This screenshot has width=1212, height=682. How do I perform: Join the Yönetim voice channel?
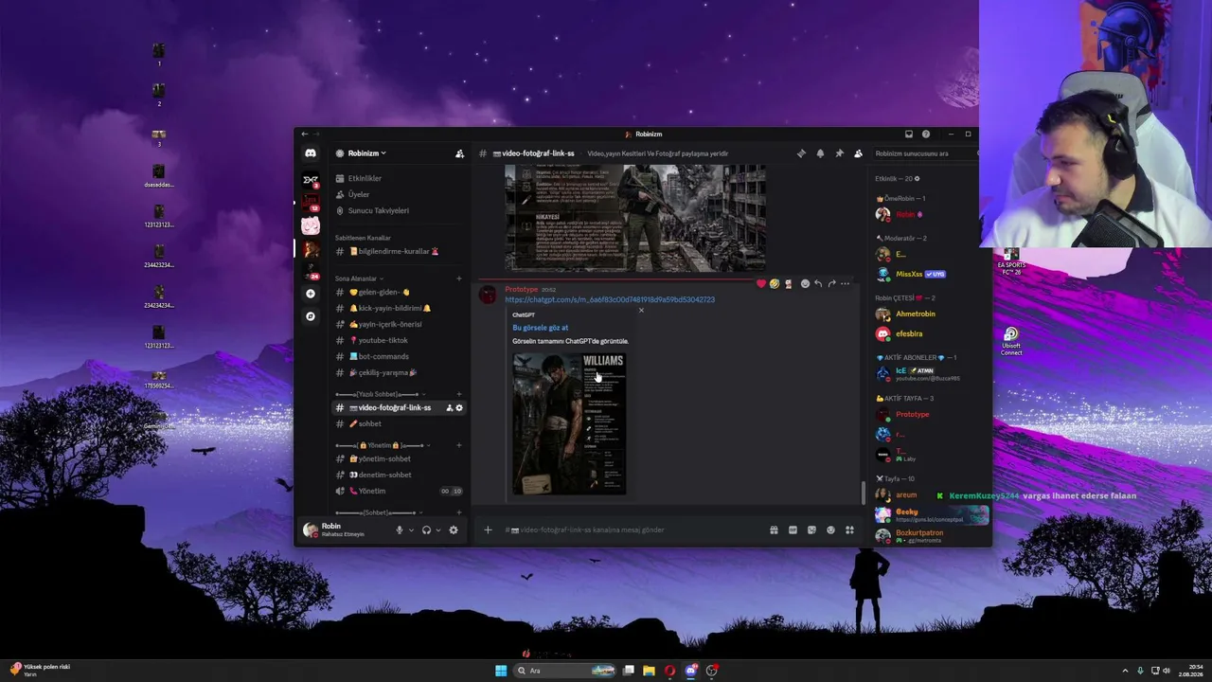[x=399, y=491]
